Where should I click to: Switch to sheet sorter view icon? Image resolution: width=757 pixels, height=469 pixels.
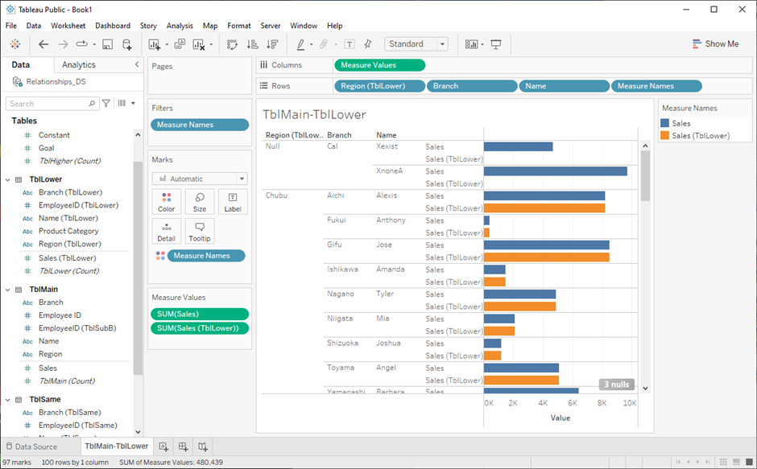click(724, 462)
